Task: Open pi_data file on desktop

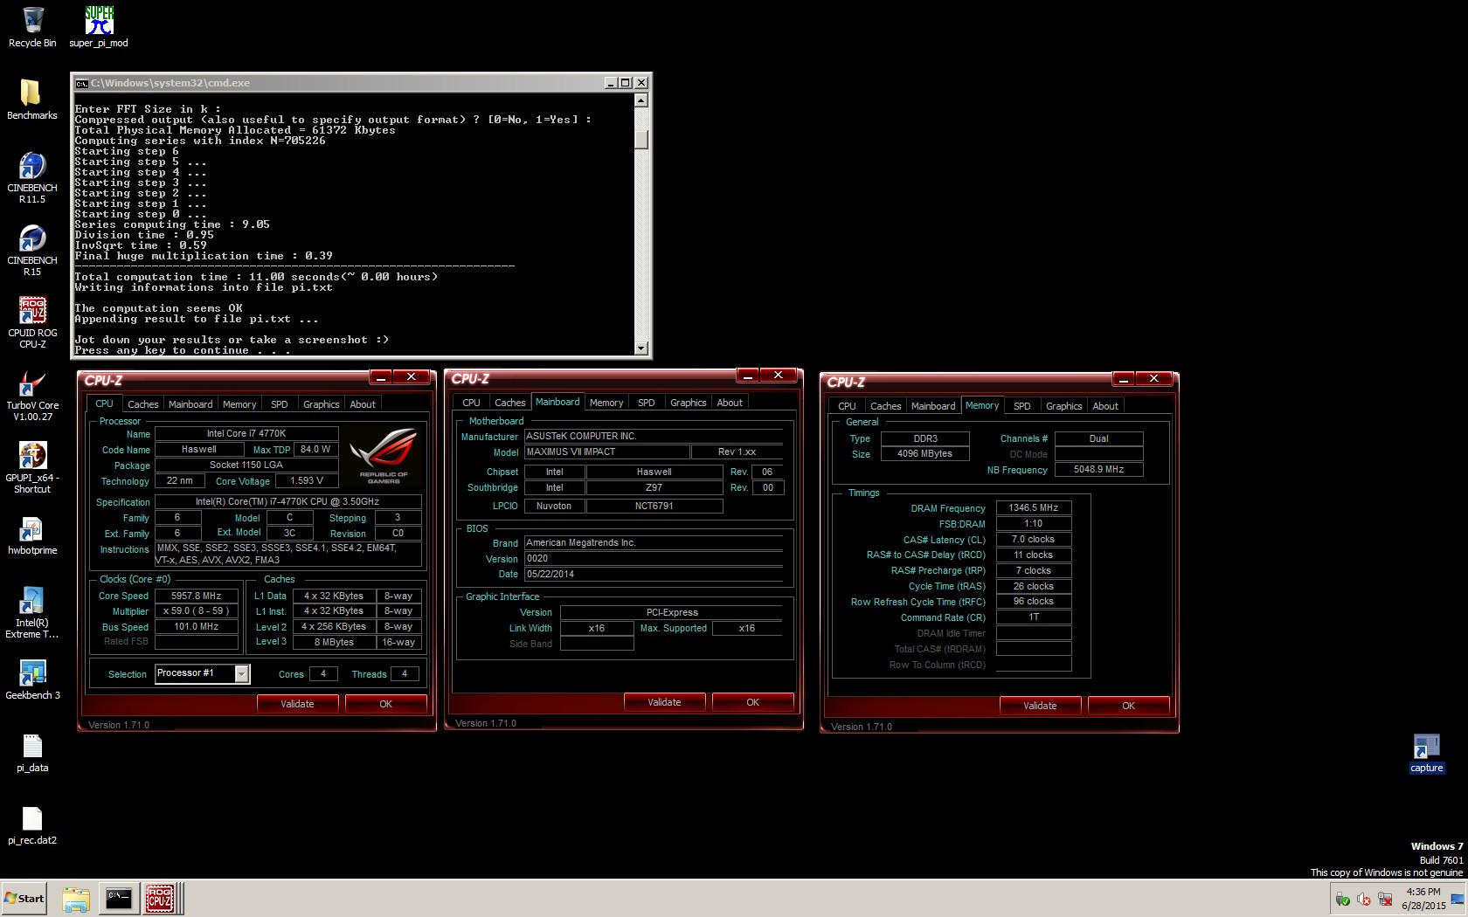Action: [x=32, y=752]
